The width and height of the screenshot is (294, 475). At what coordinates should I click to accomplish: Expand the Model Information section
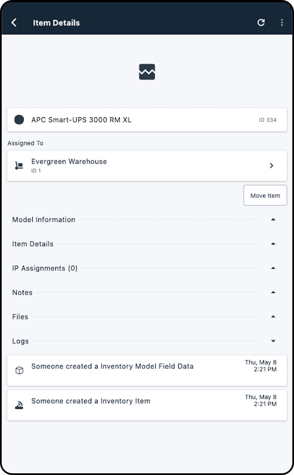[x=273, y=219]
